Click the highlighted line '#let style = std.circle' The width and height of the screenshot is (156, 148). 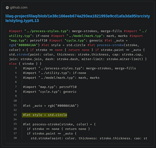pyautogui.click(x=45, y=115)
